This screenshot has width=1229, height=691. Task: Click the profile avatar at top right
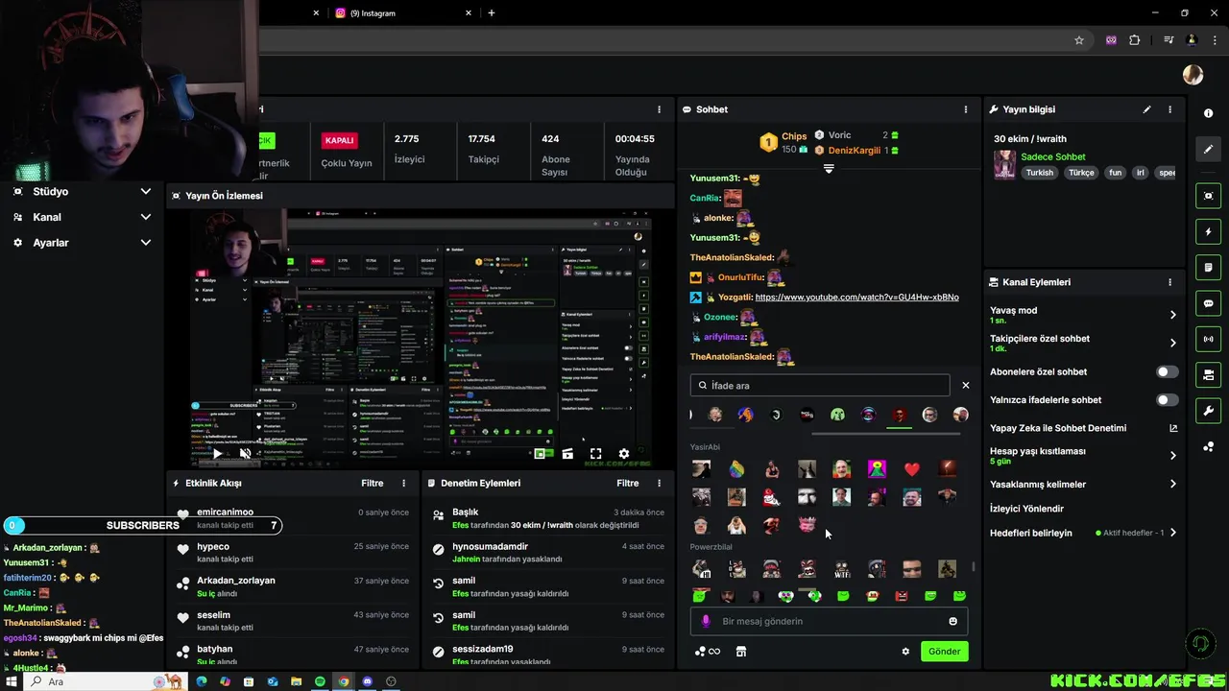pyautogui.click(x=1193, y=75)
